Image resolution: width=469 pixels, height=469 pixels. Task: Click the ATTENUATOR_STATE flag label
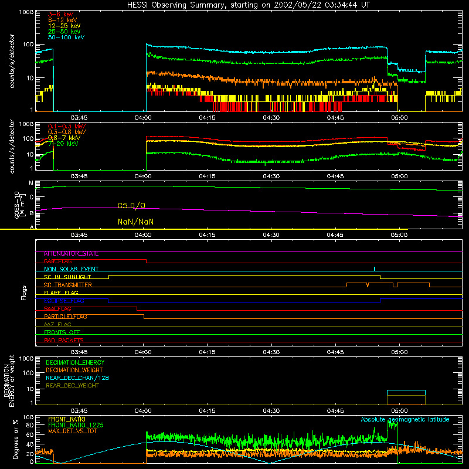71,254
